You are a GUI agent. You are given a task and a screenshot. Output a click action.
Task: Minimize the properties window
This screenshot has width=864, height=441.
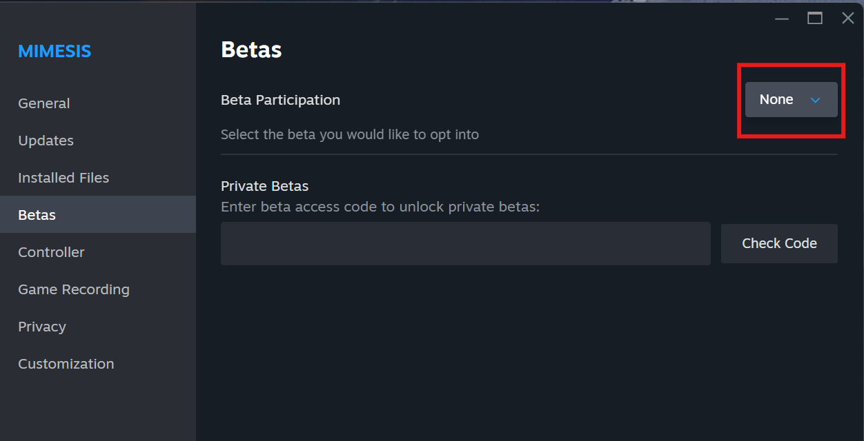782,19
